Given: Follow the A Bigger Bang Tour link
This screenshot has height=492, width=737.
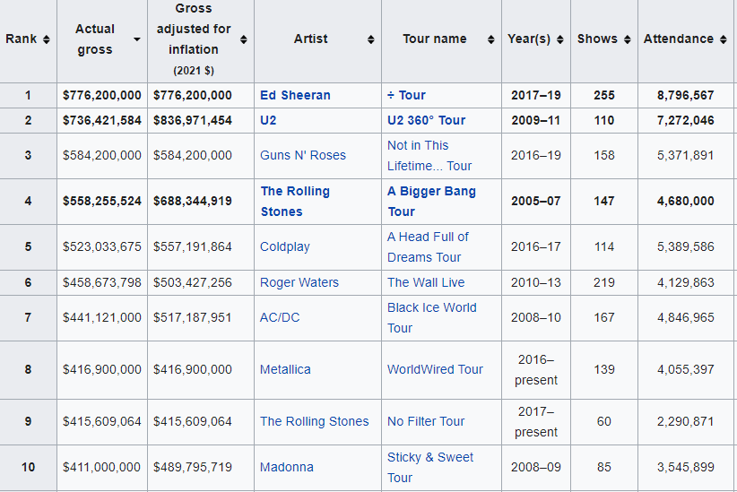Looking at the screenshot, I should [431, 201].
